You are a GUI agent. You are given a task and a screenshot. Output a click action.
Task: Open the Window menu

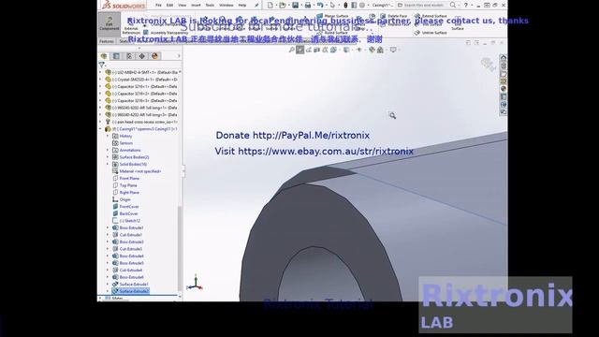pos(226,6)
